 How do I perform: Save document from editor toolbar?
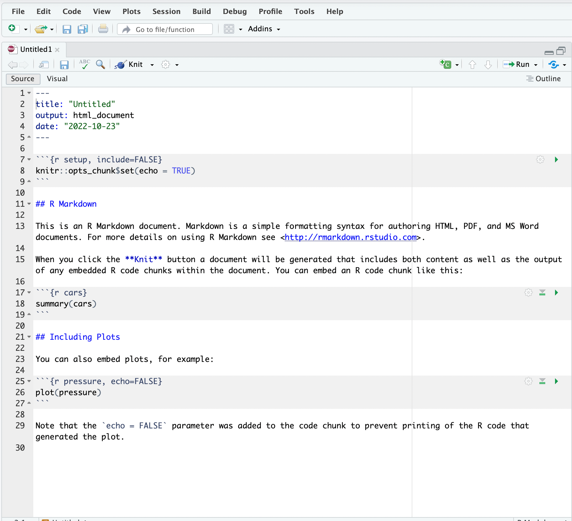coord(64,65)
